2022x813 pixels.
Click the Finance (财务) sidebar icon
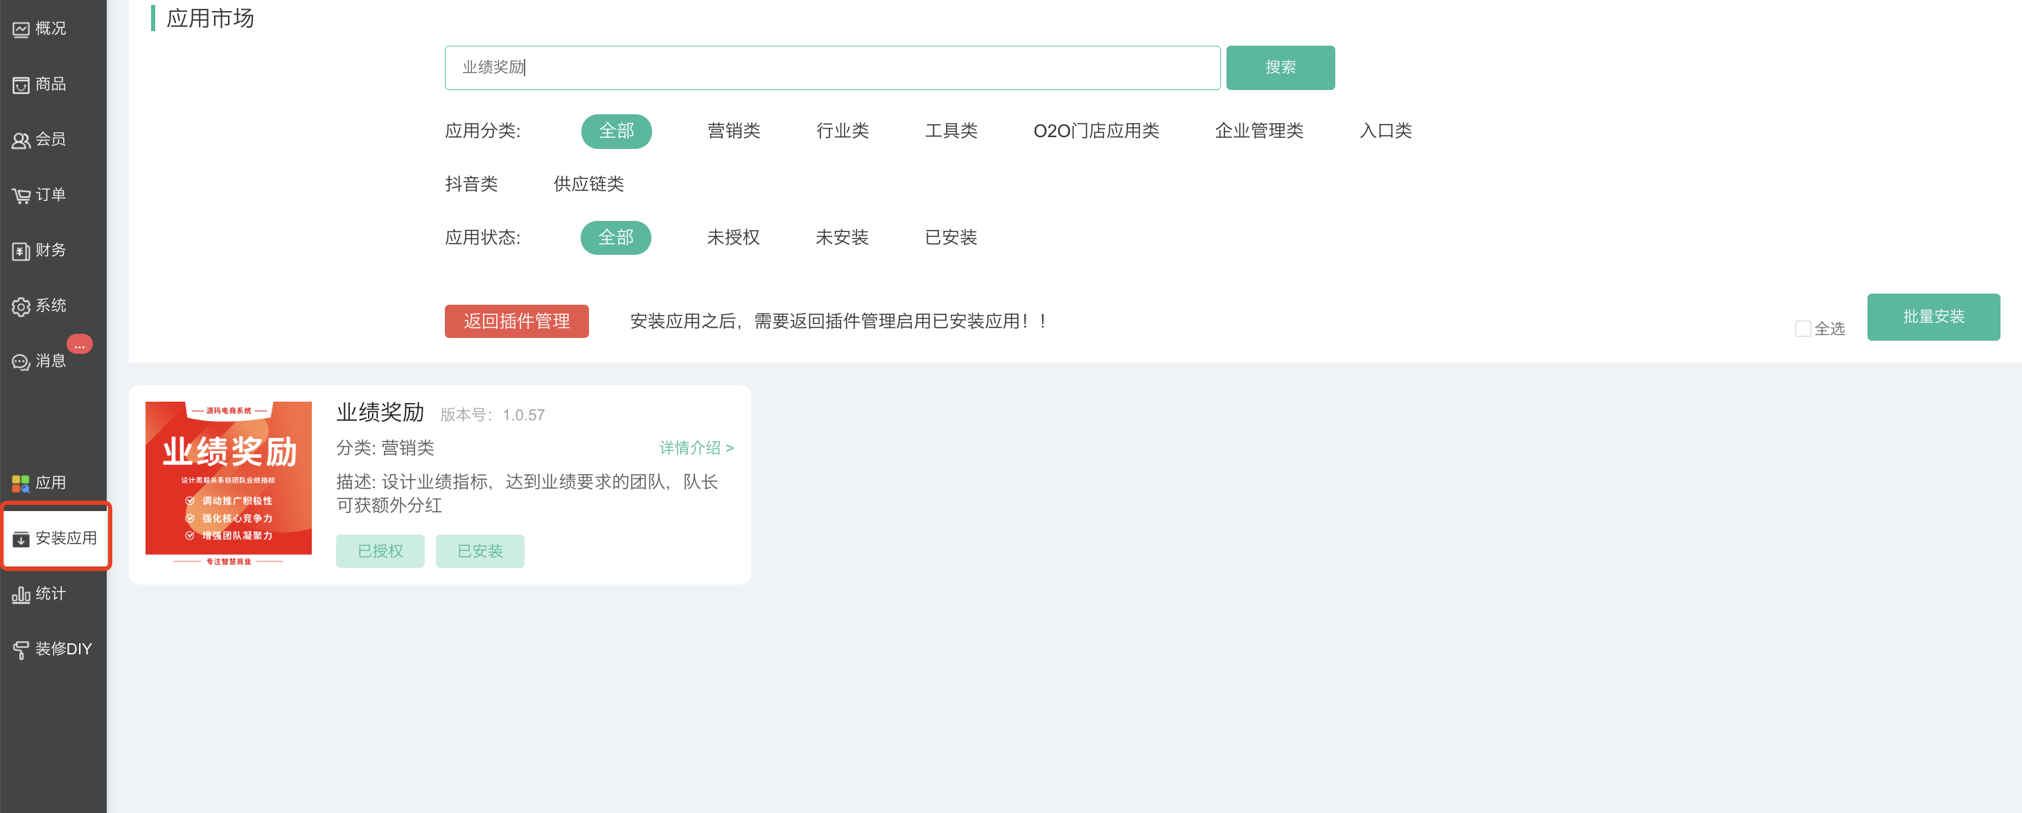click(x=21, y=251)
